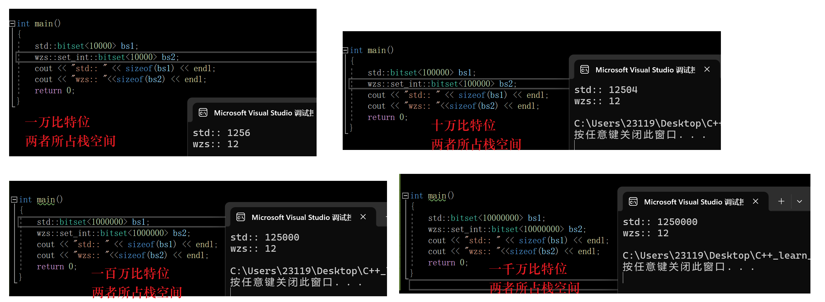
Task: Click console icon on the tab above std:: 1256
Action: [x=203, y=113]
